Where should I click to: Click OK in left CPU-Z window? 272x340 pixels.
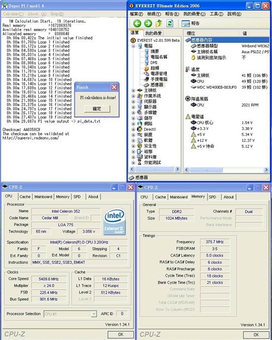point(121,335)
